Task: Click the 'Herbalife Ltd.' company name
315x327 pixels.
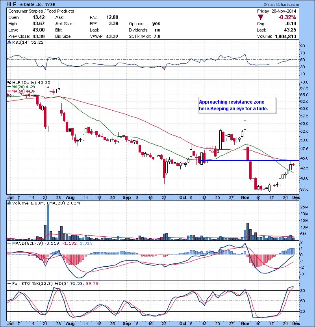Action: (x=30, y=4)
